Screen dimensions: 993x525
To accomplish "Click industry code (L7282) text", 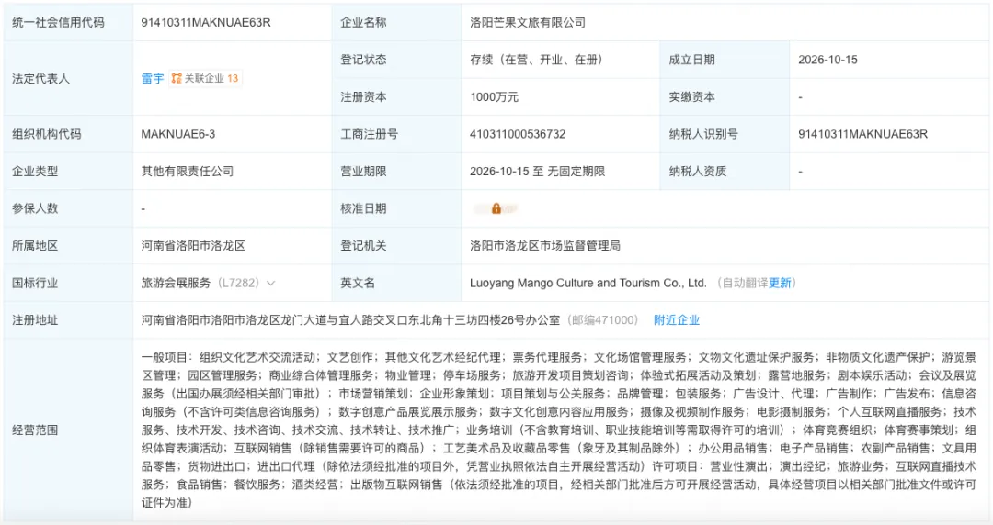I will coord(237,283).
